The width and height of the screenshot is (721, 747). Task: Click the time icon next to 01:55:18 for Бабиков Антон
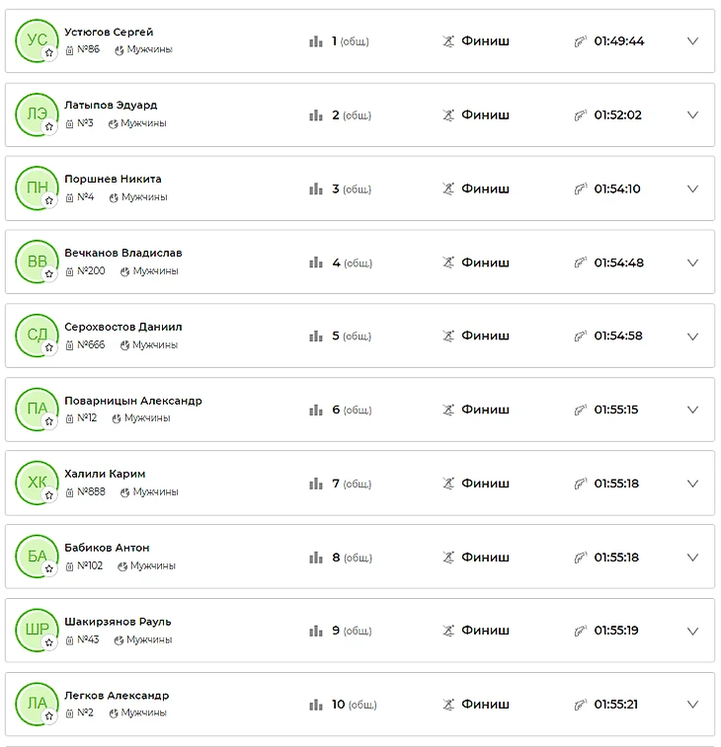point(581,557)
